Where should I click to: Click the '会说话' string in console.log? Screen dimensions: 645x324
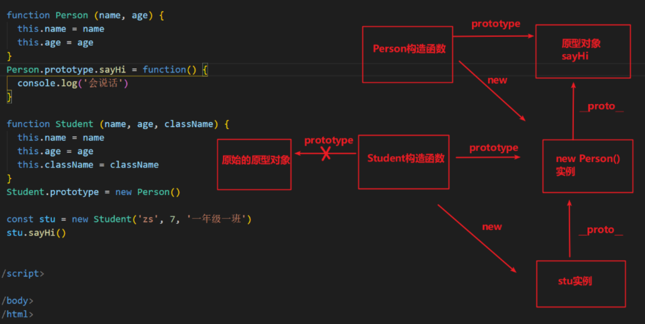103,83
